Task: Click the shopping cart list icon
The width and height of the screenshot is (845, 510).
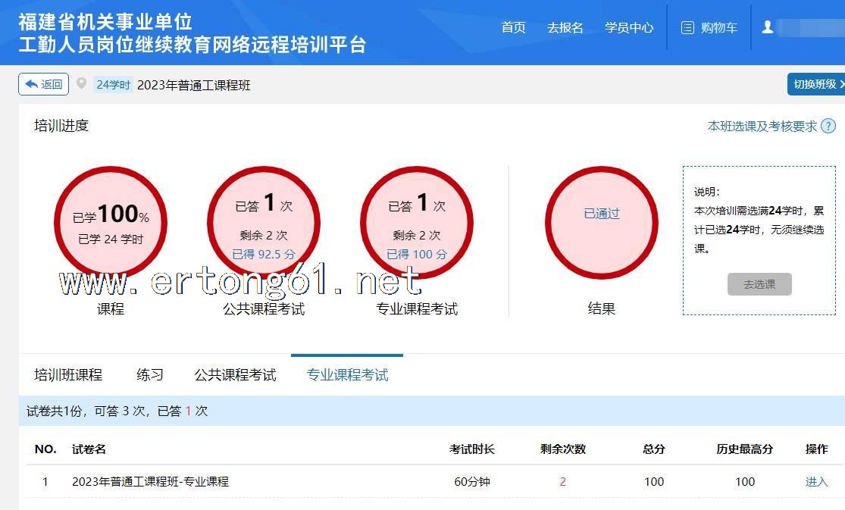Action: pos(687,28)
